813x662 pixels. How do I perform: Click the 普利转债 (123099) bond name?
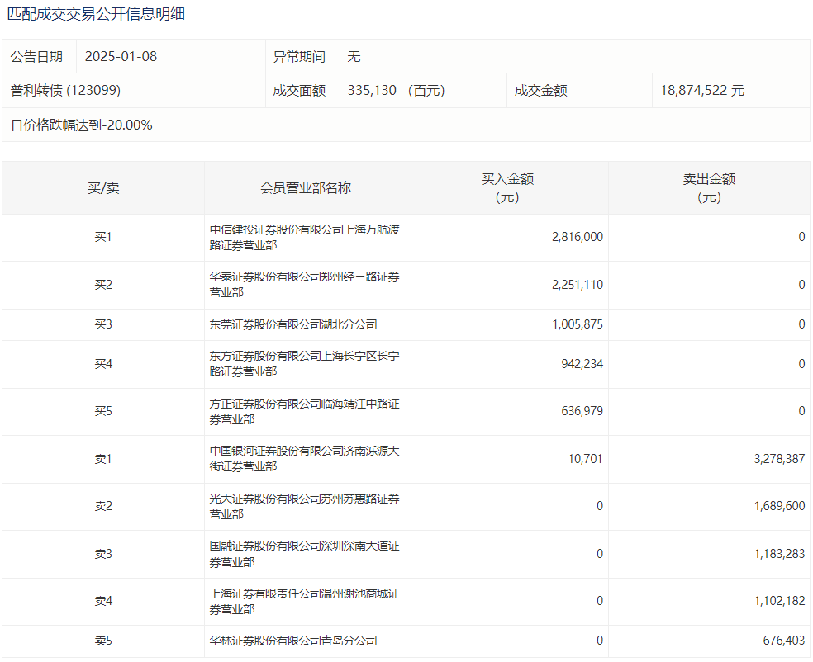click(x=65, y=91)
